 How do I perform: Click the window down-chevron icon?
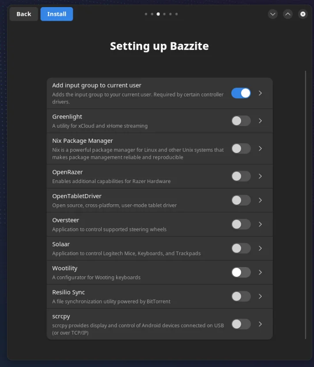(x=272, y=14)
